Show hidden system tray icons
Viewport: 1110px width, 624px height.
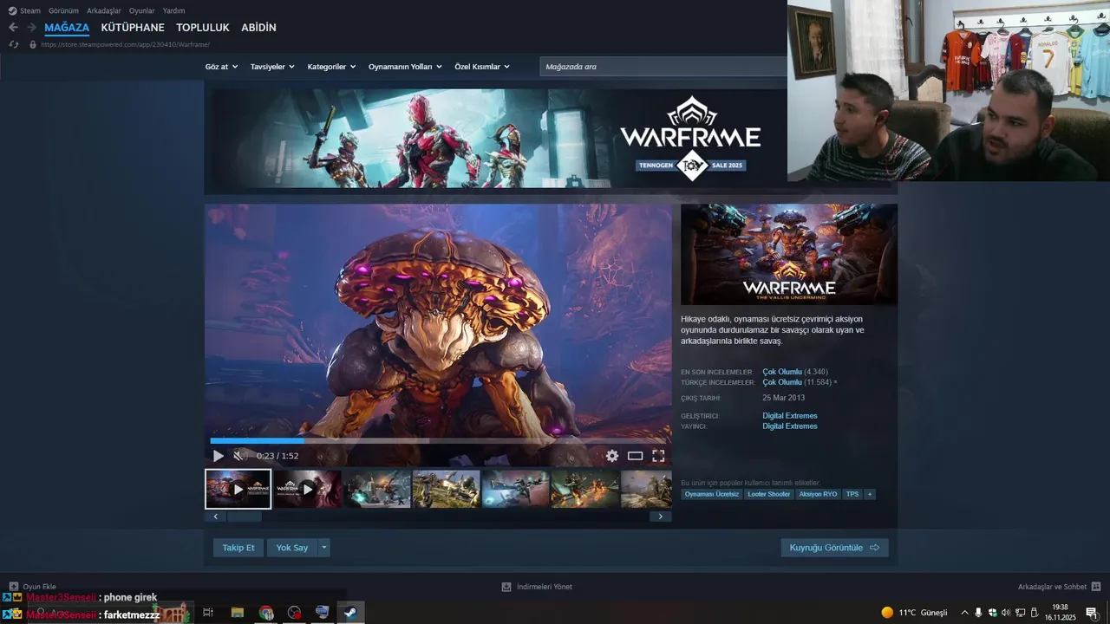964,612
